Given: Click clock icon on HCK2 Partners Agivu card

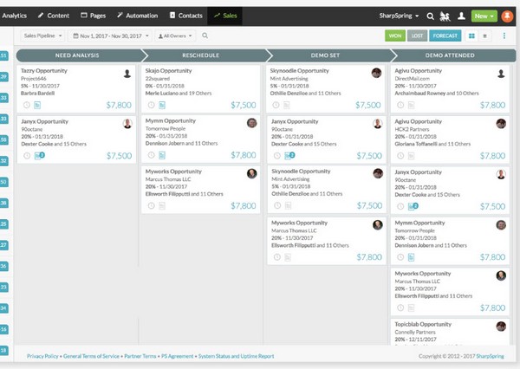Looking at the screenshot, I should pos(400,156).
